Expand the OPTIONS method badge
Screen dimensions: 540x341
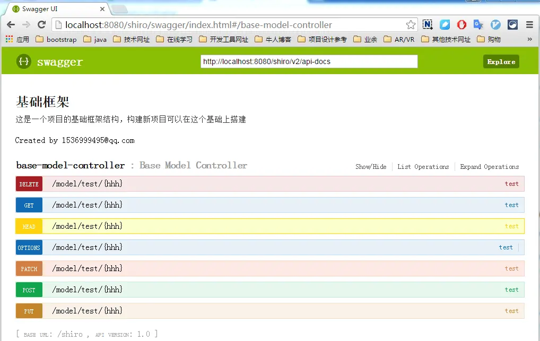click(29, 247)
